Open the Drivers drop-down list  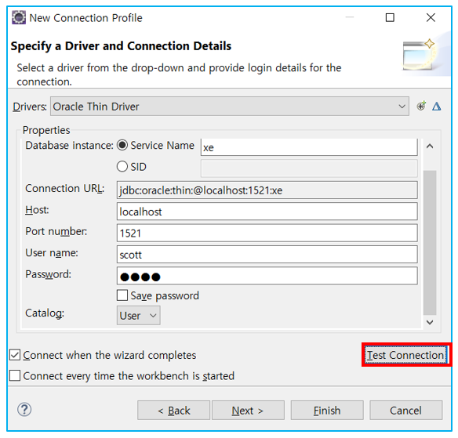[230, 107]
